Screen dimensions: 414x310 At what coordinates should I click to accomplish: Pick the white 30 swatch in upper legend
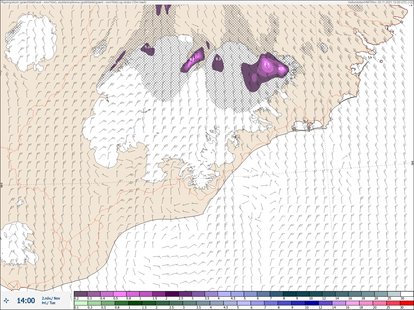point(407,294)
